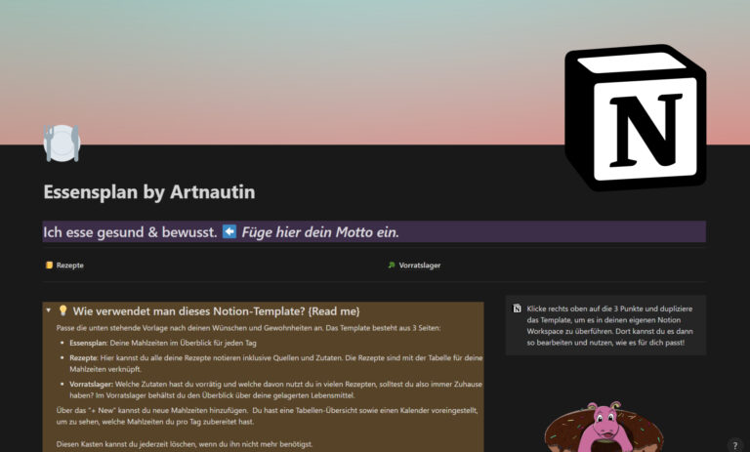
Task: Click the bold Essensplan bullet item
Action: coord(89,343)
